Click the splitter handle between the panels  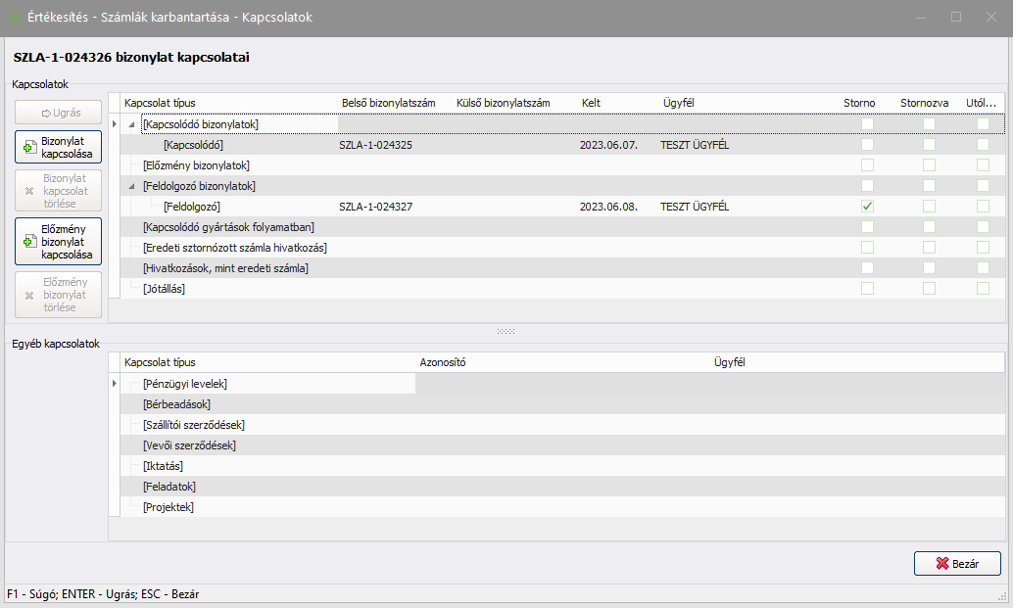[x=506, y=332]
